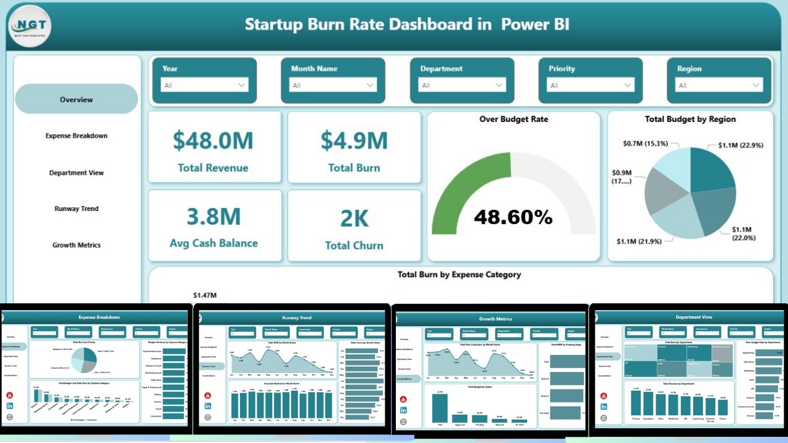The width and height of the screenshot is (788, 443).
Task: Open the main Month Name slicer dropdown
Action: (x=333, y=86)
